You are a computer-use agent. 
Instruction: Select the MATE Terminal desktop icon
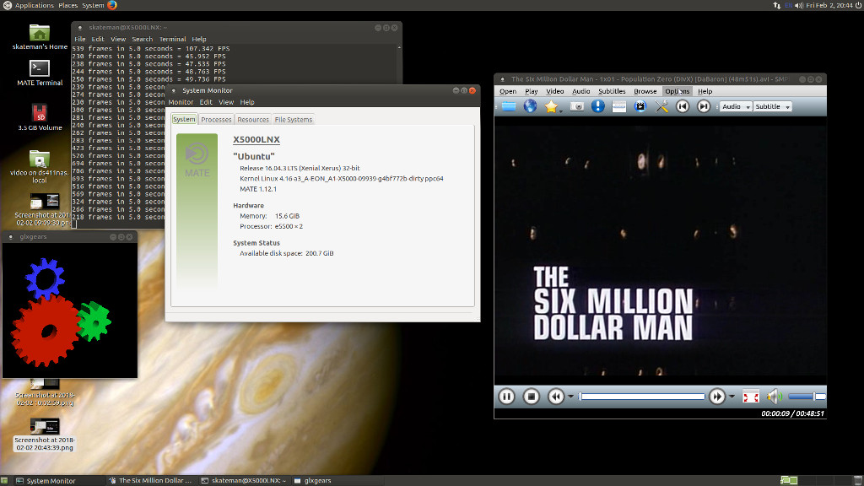pyautogui.click(x=40, y=73)
